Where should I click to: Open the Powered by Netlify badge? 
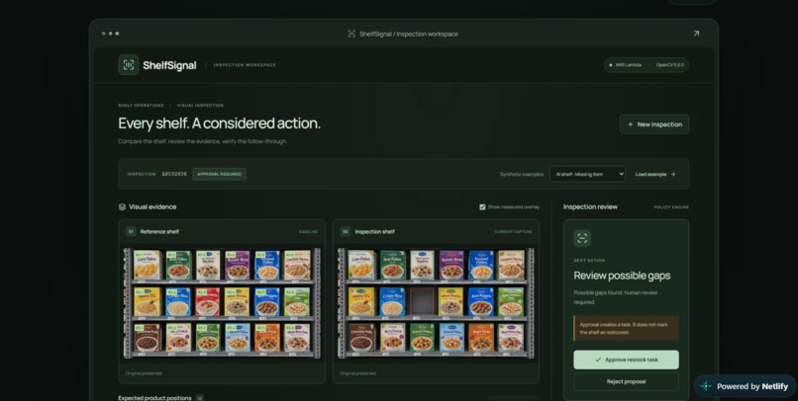pyautogui.click(x=746, y=386)
